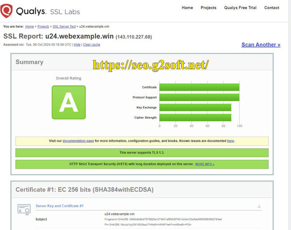Click the overall rating A grade box
The height and width of the screenshot is (230, 291).
(69, 102)
